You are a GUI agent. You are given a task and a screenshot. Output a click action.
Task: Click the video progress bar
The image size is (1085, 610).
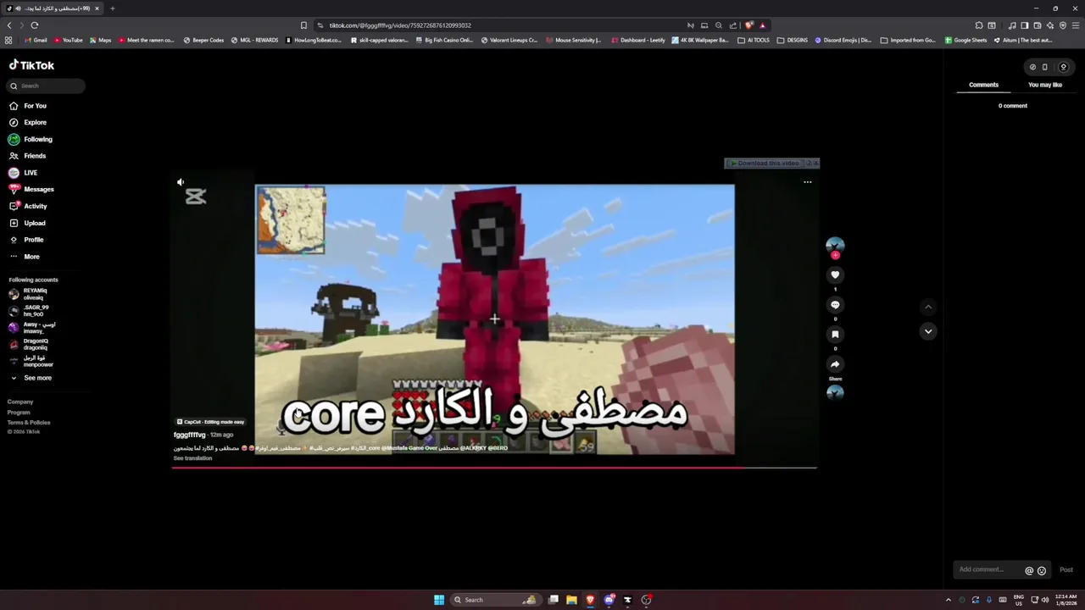pos(494,467)
